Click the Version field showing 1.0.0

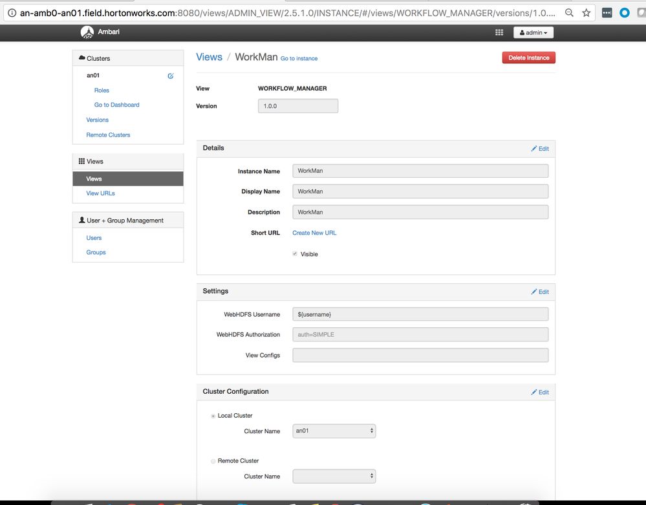coord(298,106)
